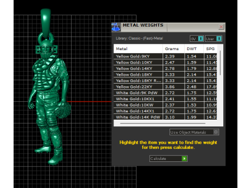Image resolution: width=251 pixels, height=188 pixels.
Task: Select the Yellow Gold:22KY row
Action: (165, 87)
